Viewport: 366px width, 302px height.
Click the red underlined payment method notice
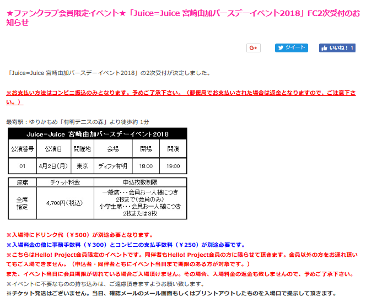(182, 98)
